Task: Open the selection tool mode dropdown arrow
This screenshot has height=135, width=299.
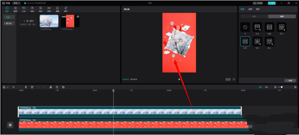Action: 7,87
